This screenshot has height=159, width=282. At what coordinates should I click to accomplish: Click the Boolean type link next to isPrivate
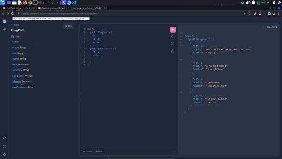pos(26,81)
